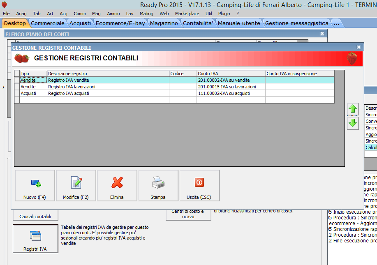Click the Stampa button label
Image resolution: width=377 pixels, height=265 pixels.
coord(158,197)
